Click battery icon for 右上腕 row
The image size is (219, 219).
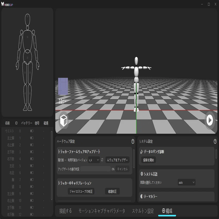click(32, 200)
